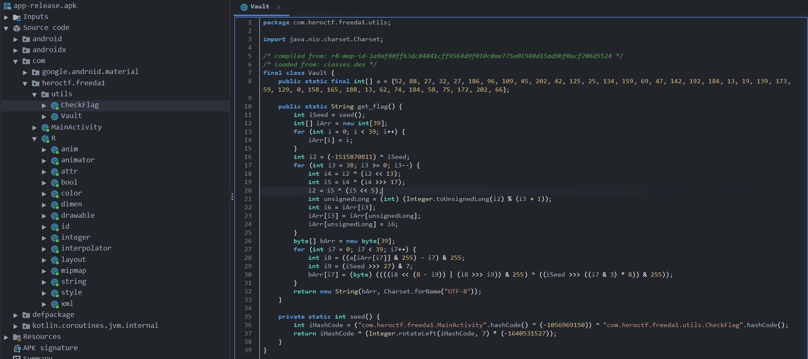Expand the android package
This screenshot has height=359, width=808.
pos(16,39)
